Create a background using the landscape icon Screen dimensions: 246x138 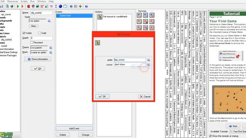[x=38, y=6]
